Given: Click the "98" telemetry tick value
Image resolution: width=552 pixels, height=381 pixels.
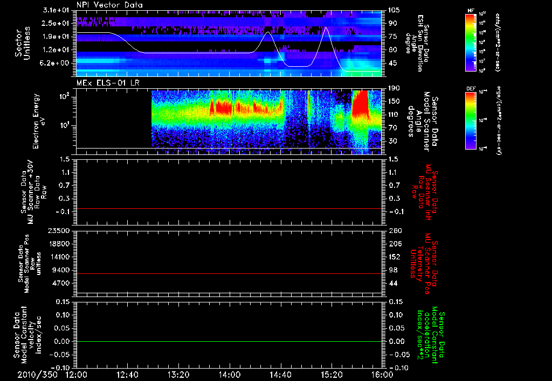Looking at the screenshot, I should tap(393, 270).
